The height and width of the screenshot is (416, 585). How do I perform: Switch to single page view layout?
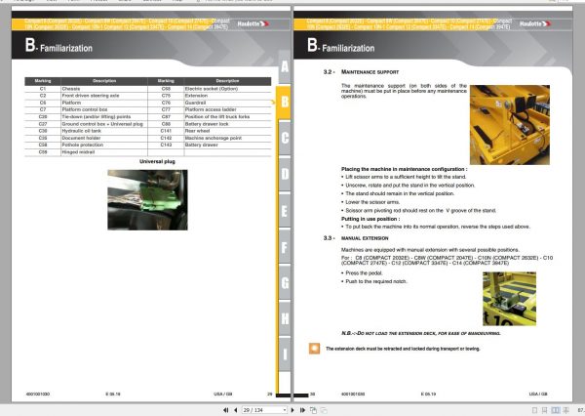coord(534,410)
